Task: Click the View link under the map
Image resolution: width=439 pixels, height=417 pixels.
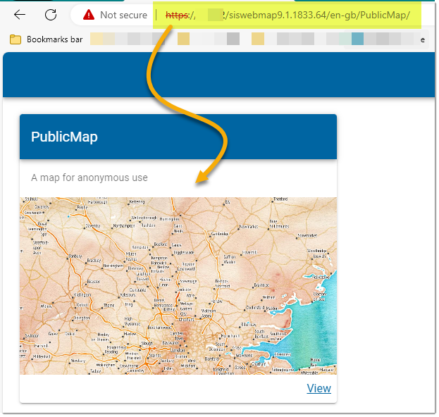Action: [x=319, y=389]
